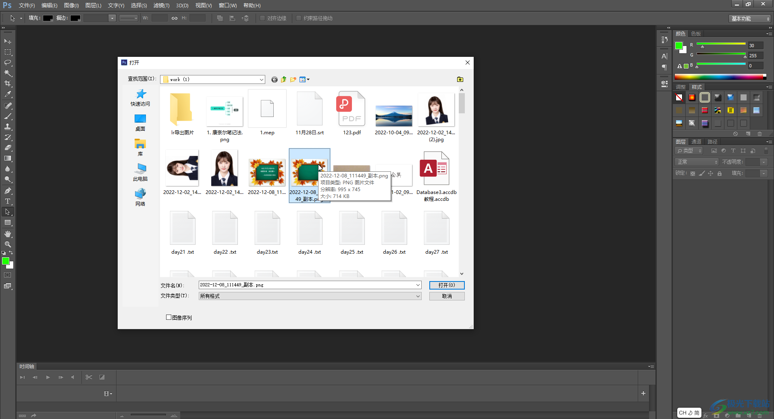
Task: Click the Go Back icon in Open dialog
Action: click(275, 79)
